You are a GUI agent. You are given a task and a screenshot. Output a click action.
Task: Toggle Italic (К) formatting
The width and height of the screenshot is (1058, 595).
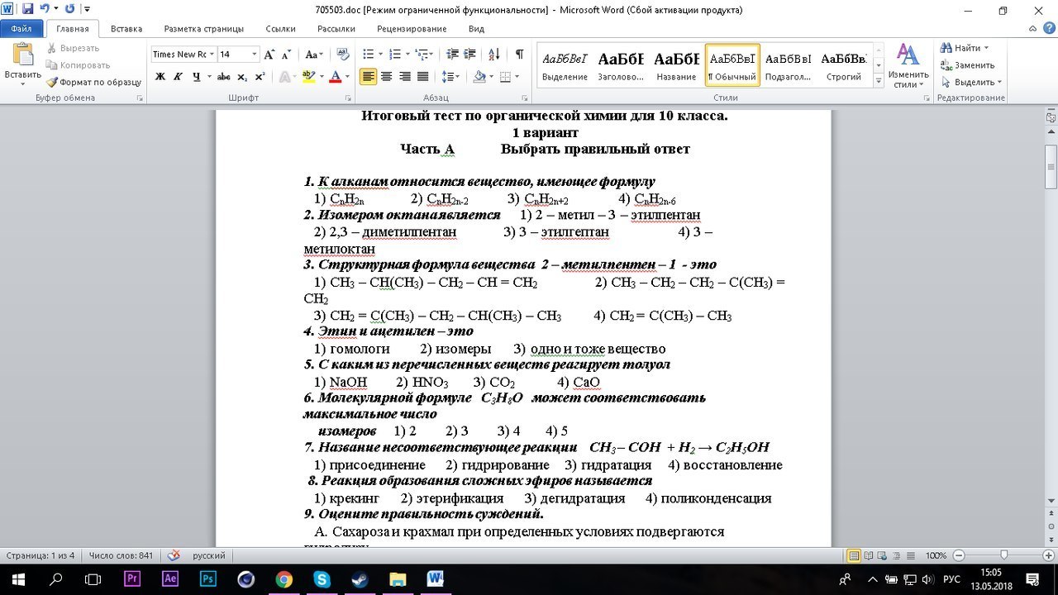pyautogui.click(x=178, y=77)
